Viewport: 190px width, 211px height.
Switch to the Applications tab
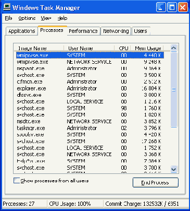(22, 31)
